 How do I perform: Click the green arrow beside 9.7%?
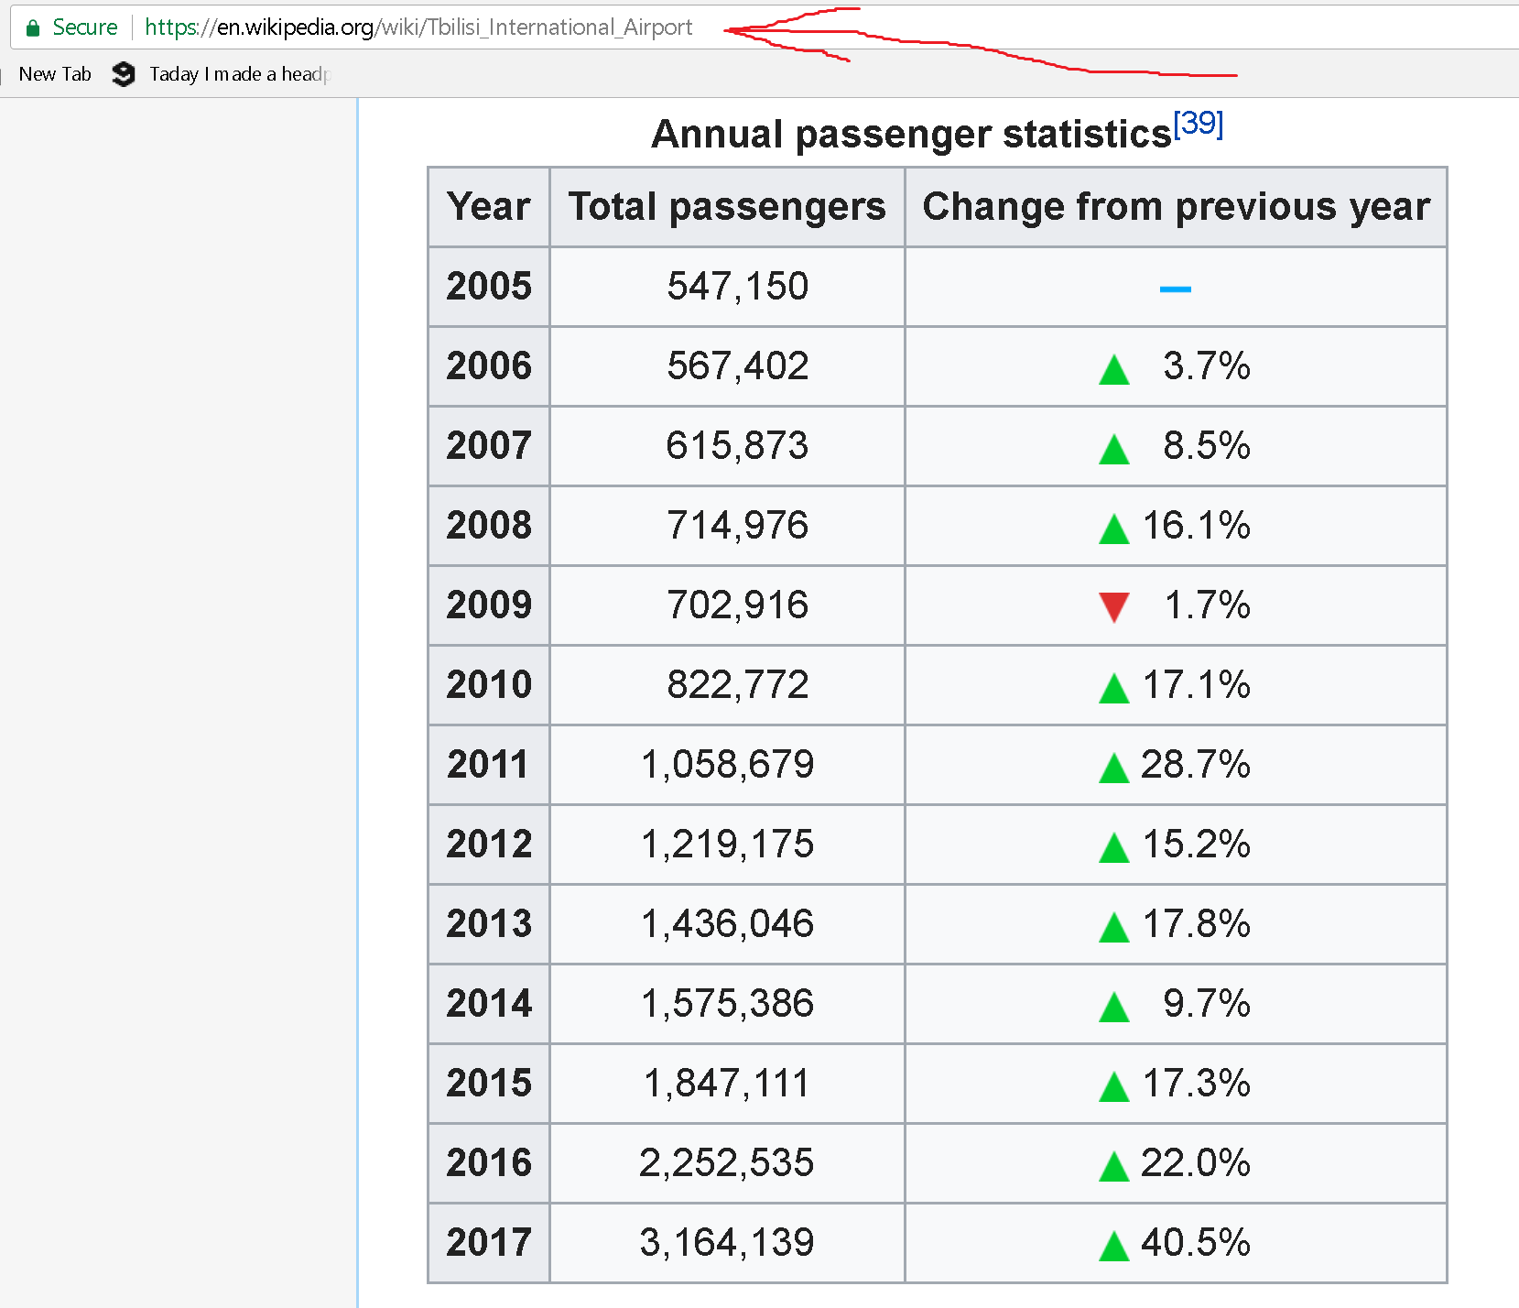pyautogui.click(x=1113, y=1008)
